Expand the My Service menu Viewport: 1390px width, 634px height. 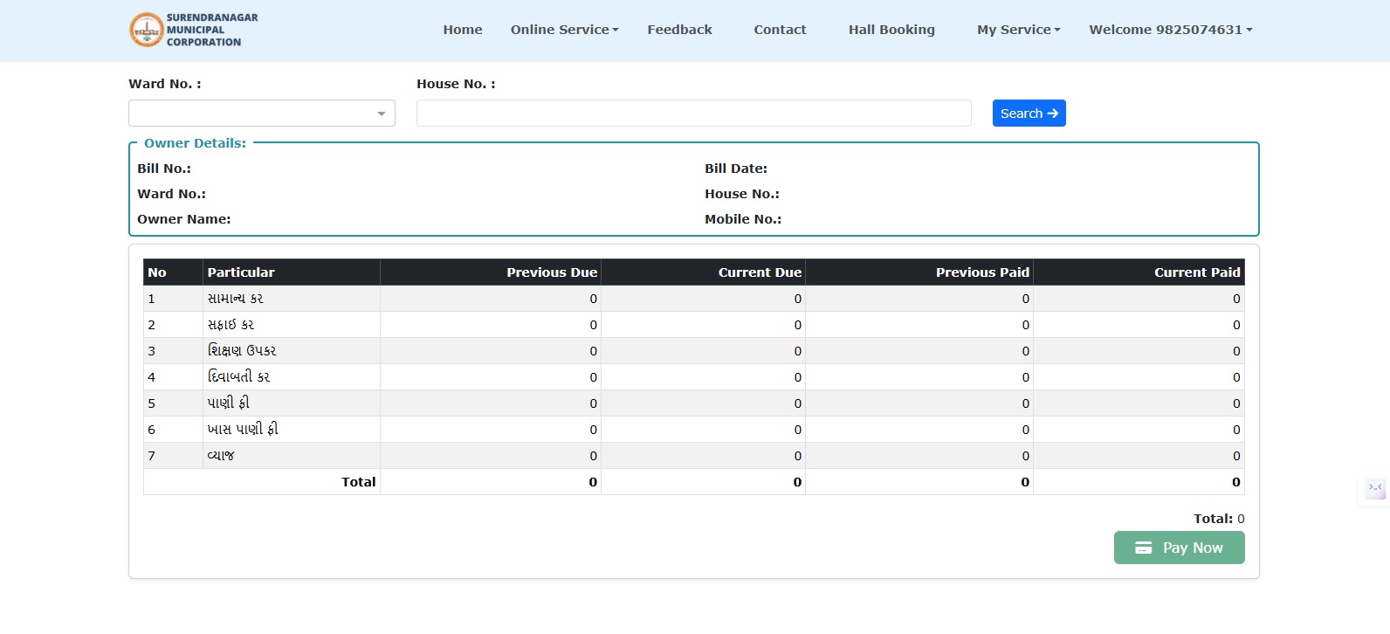click(1019, 30)
